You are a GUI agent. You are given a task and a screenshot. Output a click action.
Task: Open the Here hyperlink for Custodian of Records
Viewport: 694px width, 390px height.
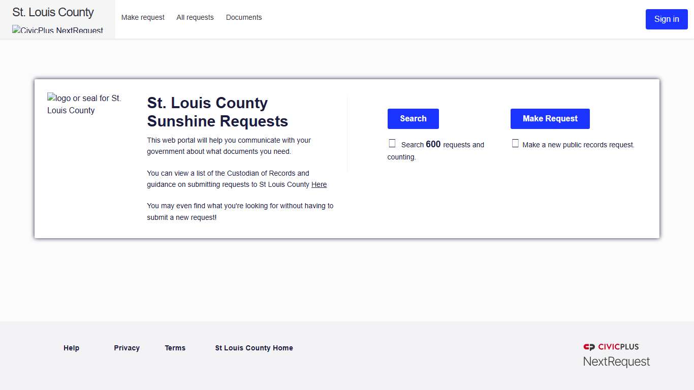tap(319, 184)
